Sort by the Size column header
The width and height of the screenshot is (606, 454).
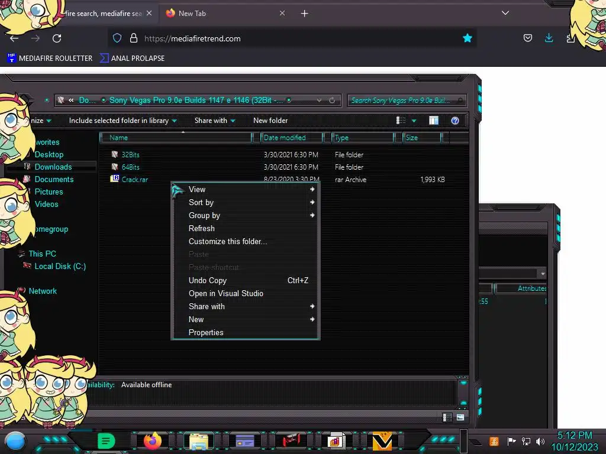422,137
